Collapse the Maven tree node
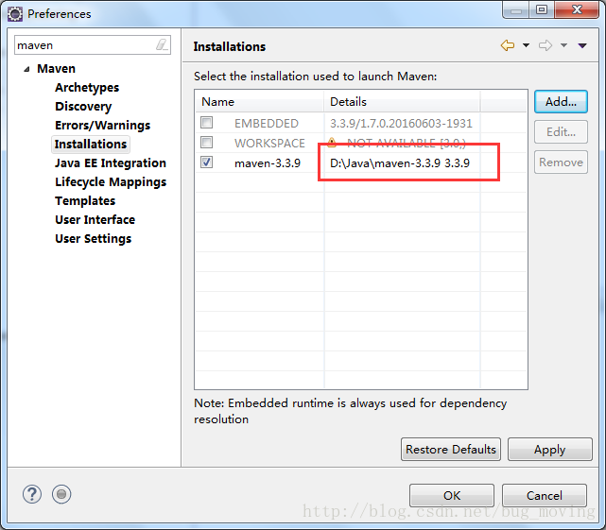This screenshot has width=606, height=530. click(26, 69)
